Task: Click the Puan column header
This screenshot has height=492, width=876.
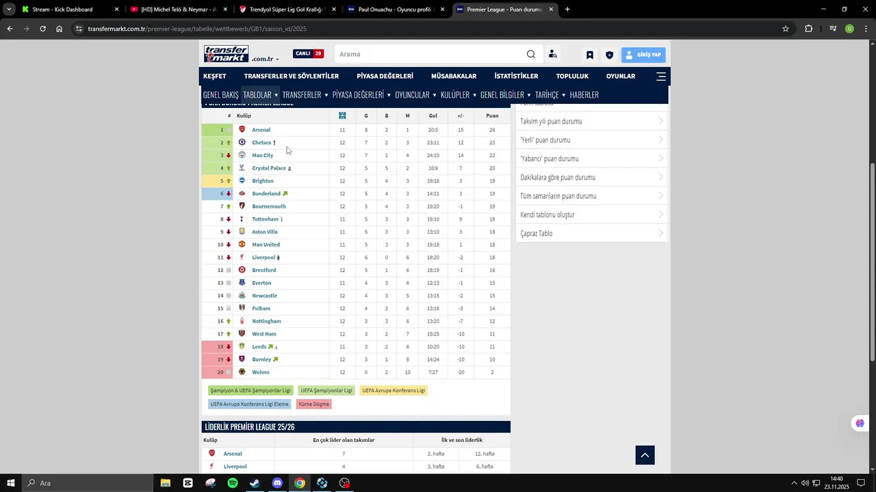Action: point(492,115)
